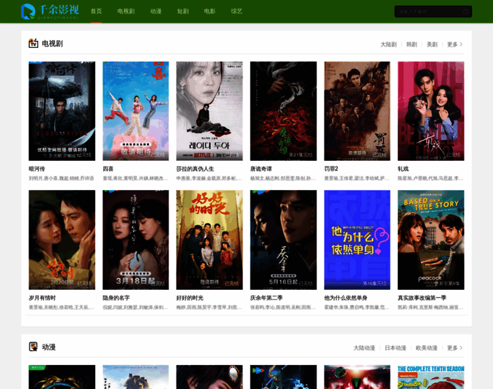The width and height of the screenshot is (493, 389).
Task: Open the 莎拉的真伪人生 poster
Action: pyautogui.click(x=210, y=111)
